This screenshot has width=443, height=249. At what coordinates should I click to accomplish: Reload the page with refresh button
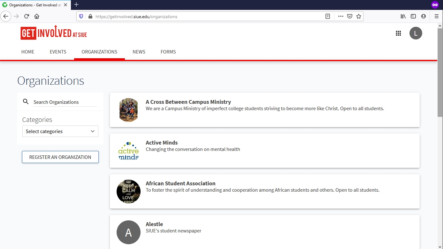[x=27, y=17]
